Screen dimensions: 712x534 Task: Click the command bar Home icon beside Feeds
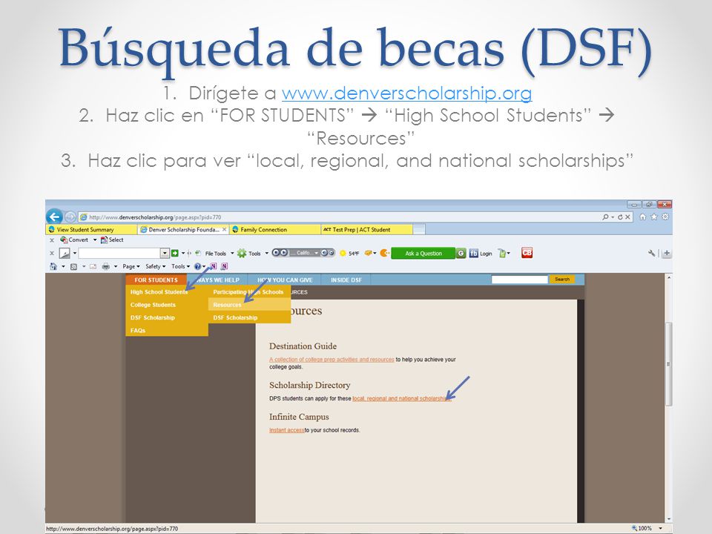point(53,266)
